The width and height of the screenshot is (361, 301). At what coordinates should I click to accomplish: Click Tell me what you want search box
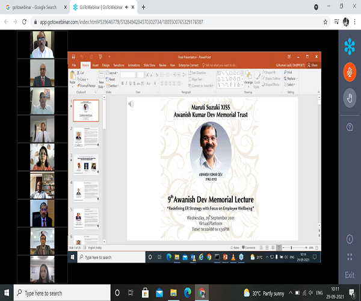point(220,66)
